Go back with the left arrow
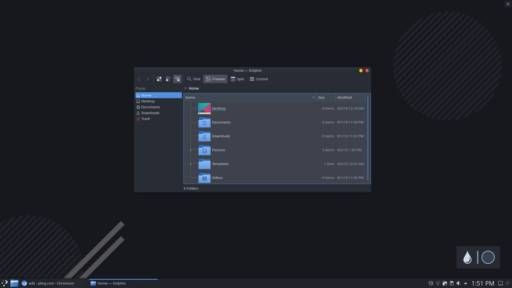This screenshot has height=288, width=512. 139,79
